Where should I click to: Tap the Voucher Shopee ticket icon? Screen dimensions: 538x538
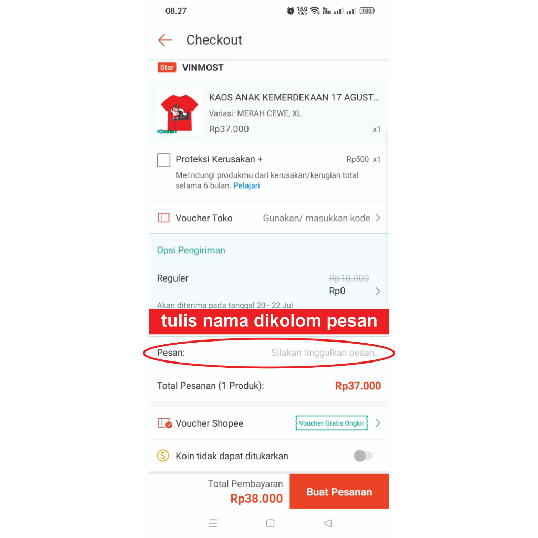coord(164,423)
